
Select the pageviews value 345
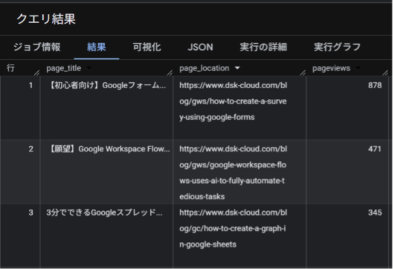tap(375, 212)
